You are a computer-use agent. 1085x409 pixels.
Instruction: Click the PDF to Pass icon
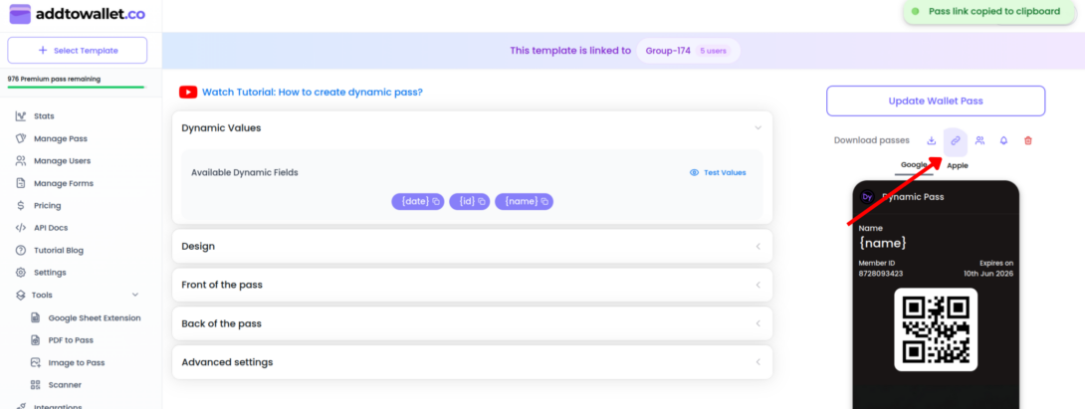(x=35, y=340)
